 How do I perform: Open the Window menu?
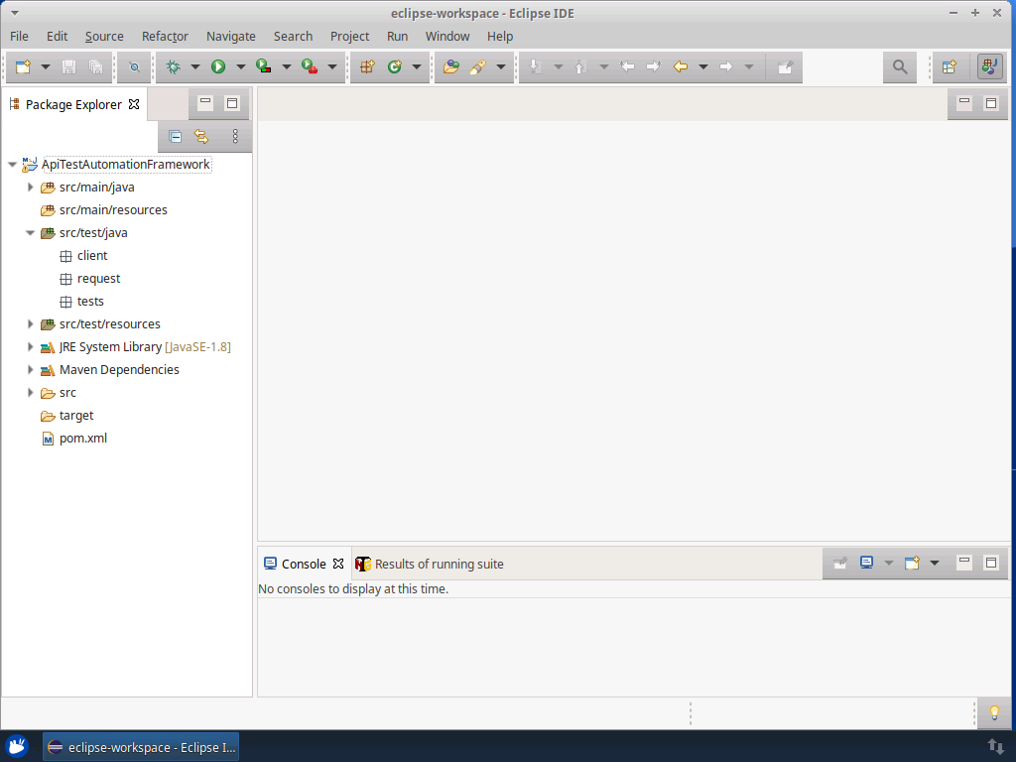pyautogui.click(x=447, y=37)
